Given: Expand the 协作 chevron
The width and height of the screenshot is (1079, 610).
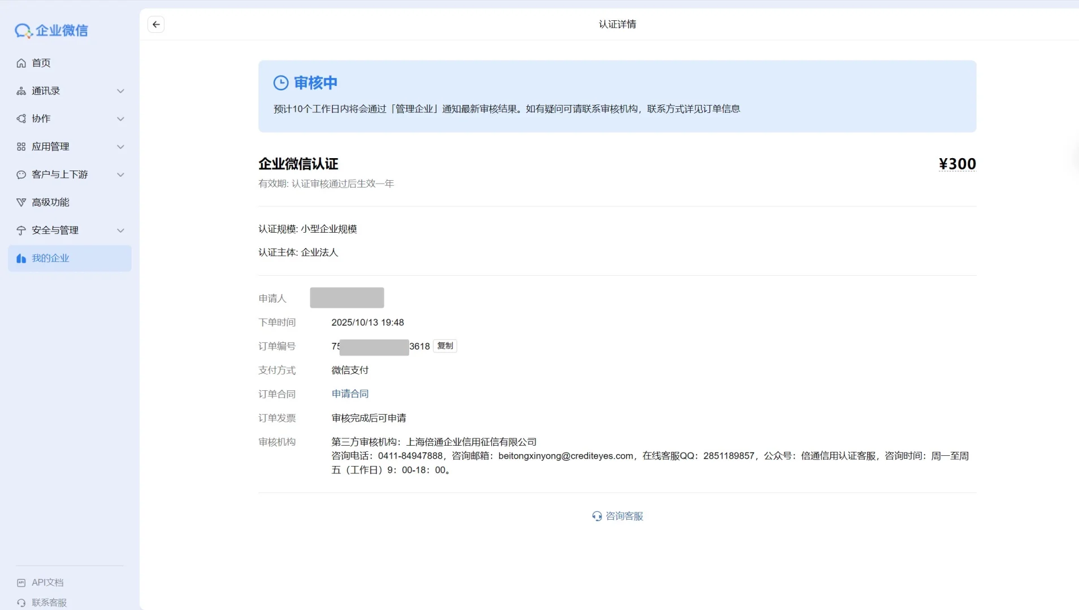Looking at the screenshot, I should click(120, 119).
